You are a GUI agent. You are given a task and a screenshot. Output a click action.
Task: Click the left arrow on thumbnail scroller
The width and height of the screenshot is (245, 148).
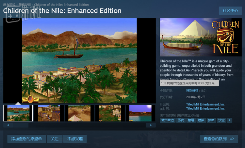coord(8,125)
